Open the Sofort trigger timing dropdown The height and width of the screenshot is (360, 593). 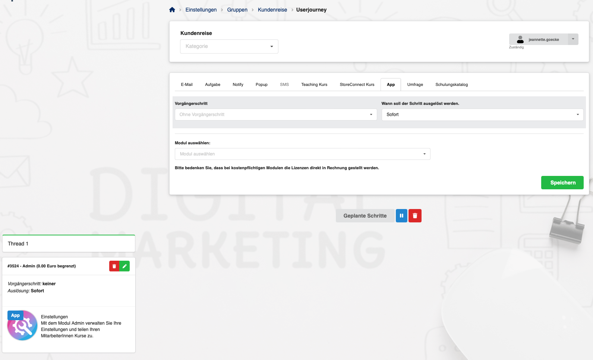(x=482, y=115)
